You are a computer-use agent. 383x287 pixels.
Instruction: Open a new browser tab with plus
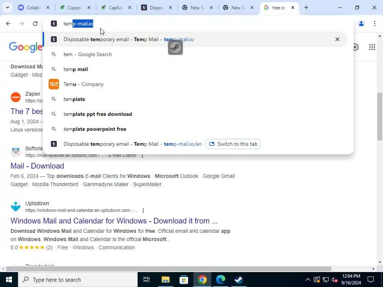click(x=306, y=7)
